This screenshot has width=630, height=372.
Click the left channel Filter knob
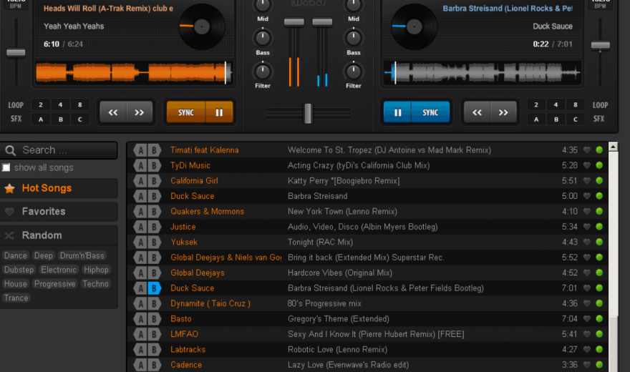pos(262,72)
